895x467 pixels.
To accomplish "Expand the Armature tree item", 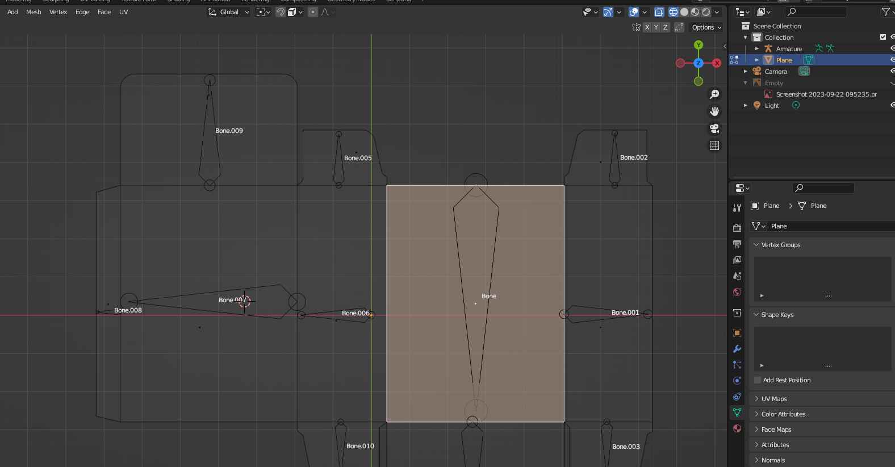I will pos(757,49).
